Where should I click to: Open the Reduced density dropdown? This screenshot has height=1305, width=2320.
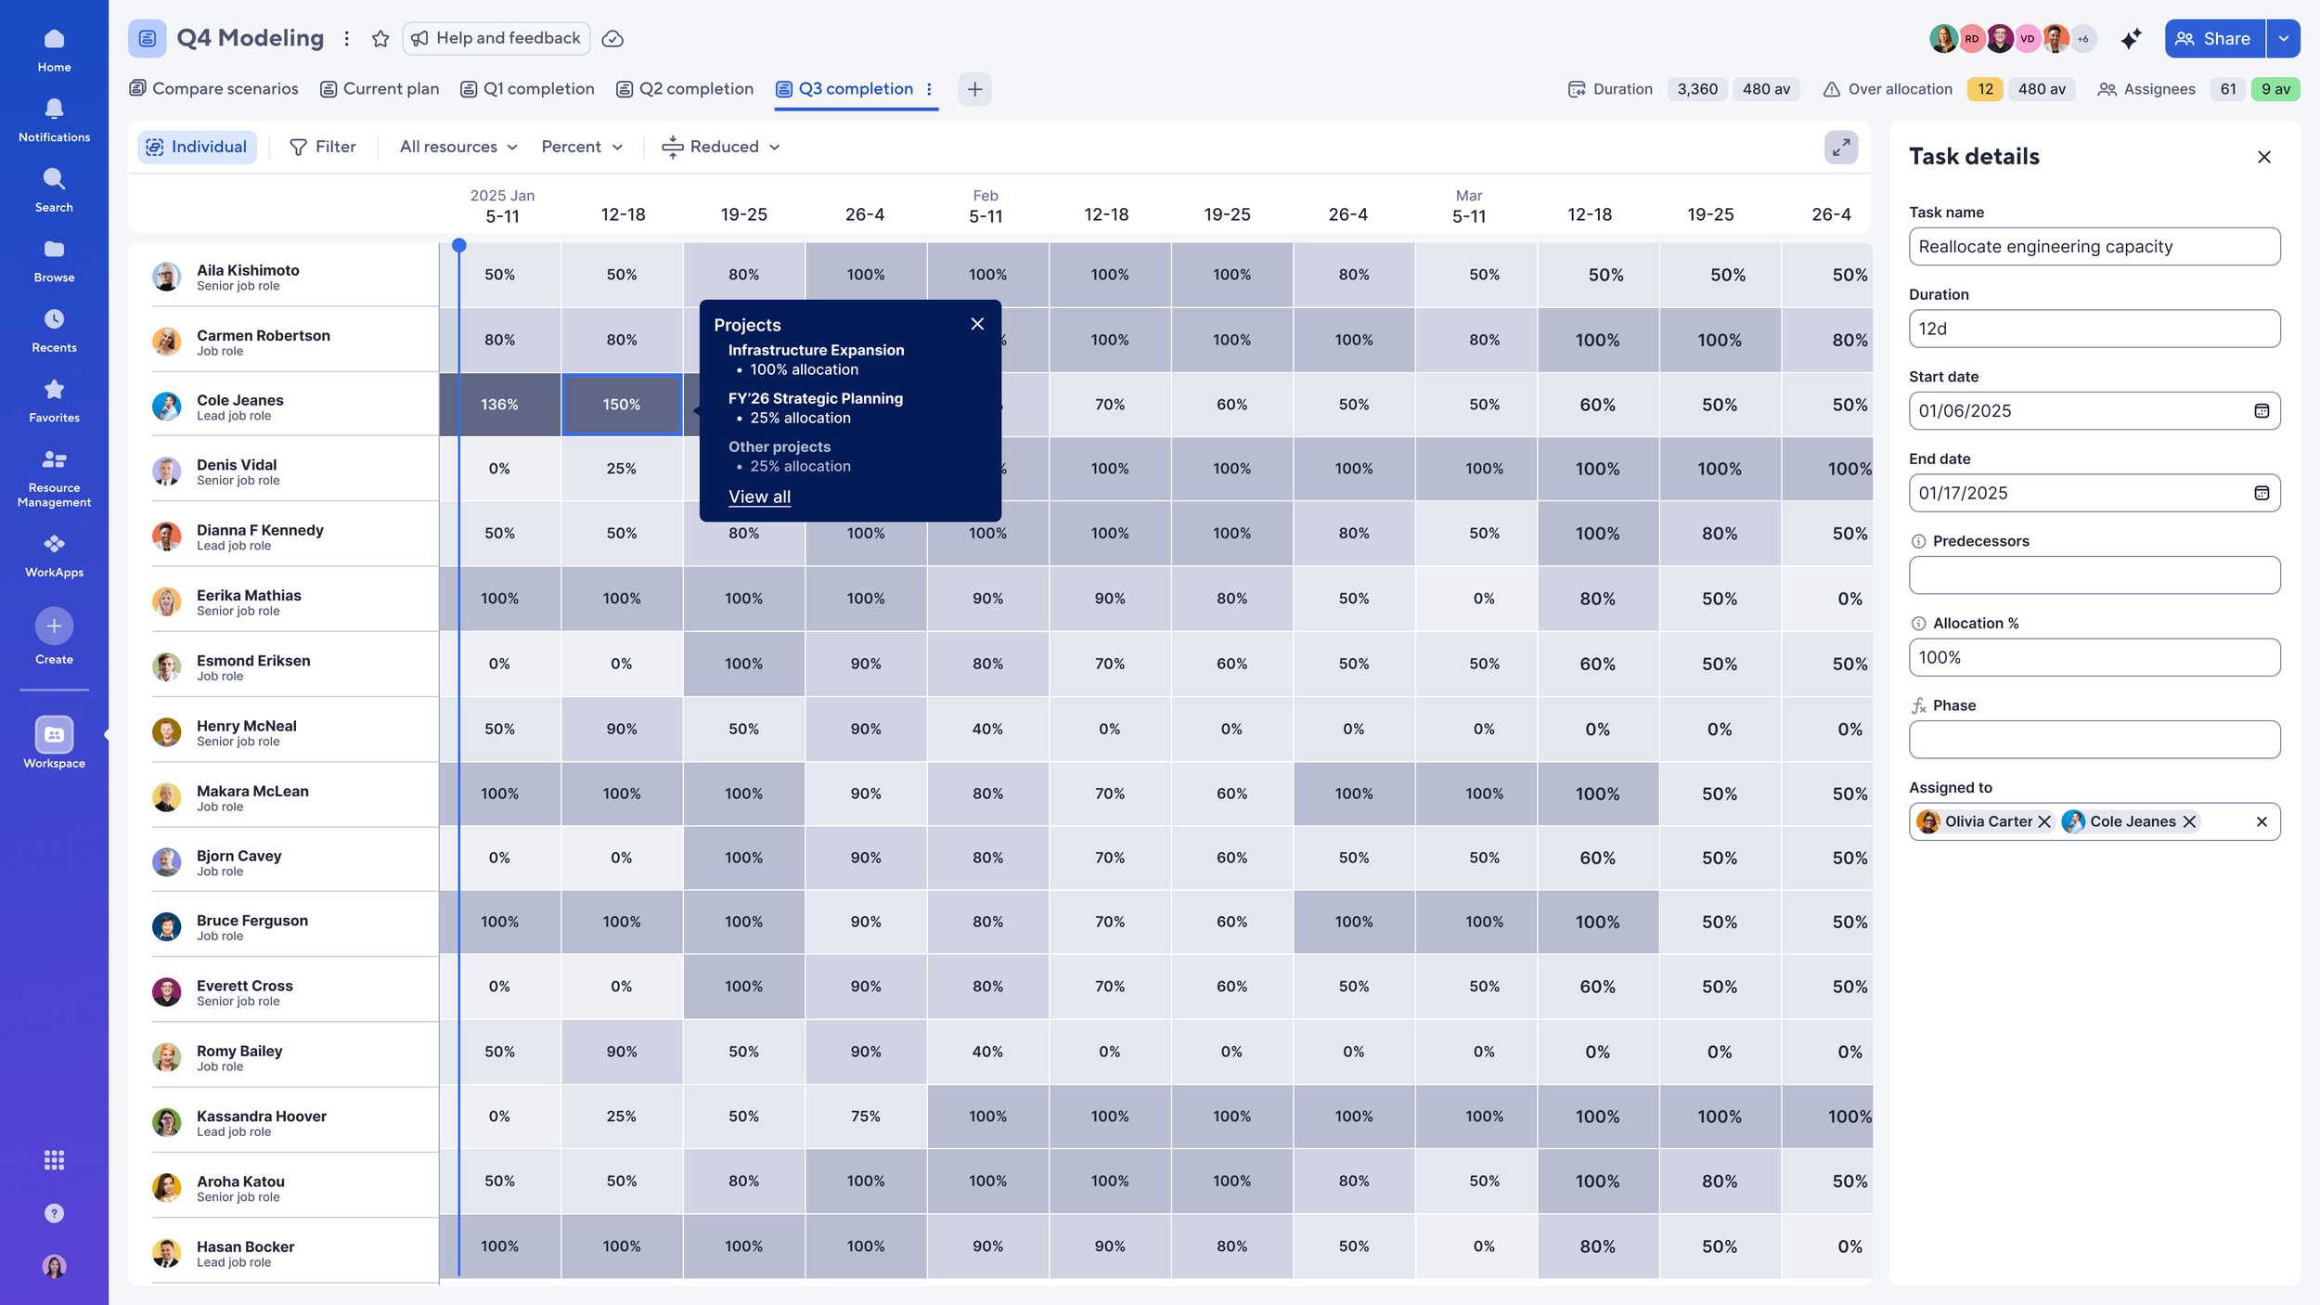tap(721, 147)
